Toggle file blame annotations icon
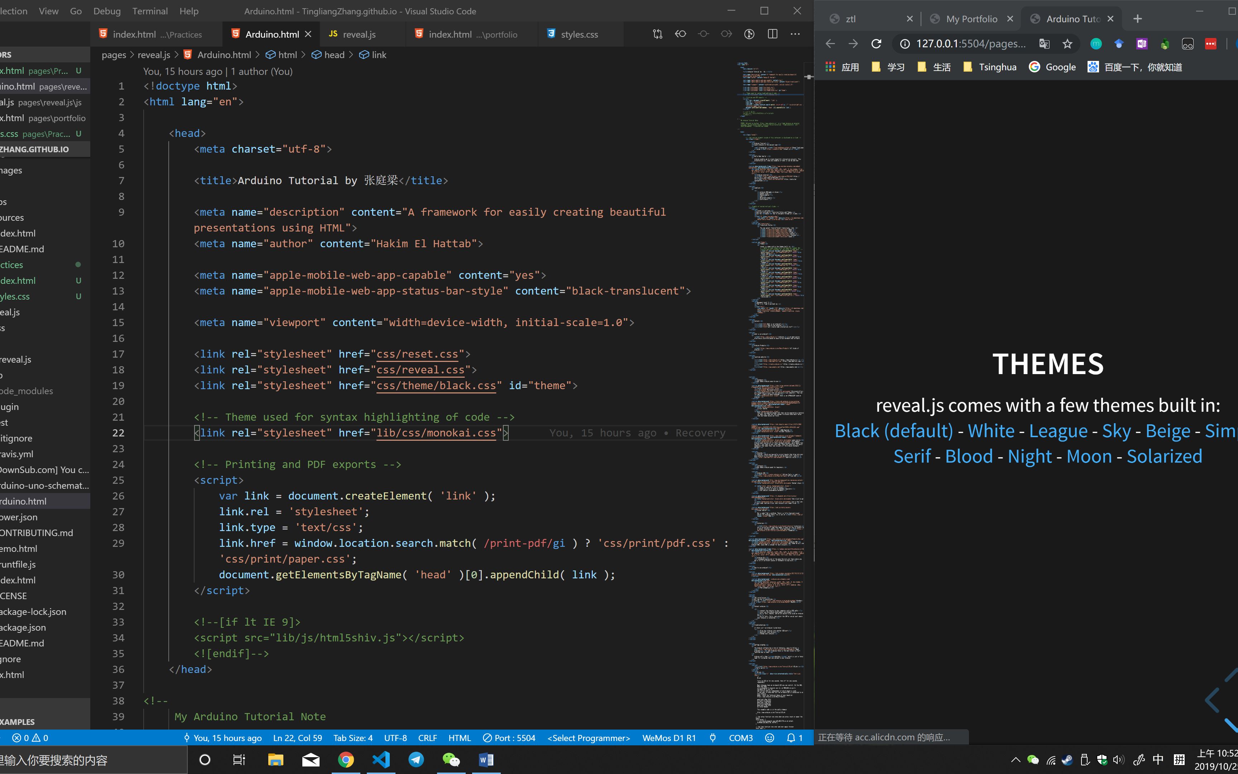 (x=749, y=34)
